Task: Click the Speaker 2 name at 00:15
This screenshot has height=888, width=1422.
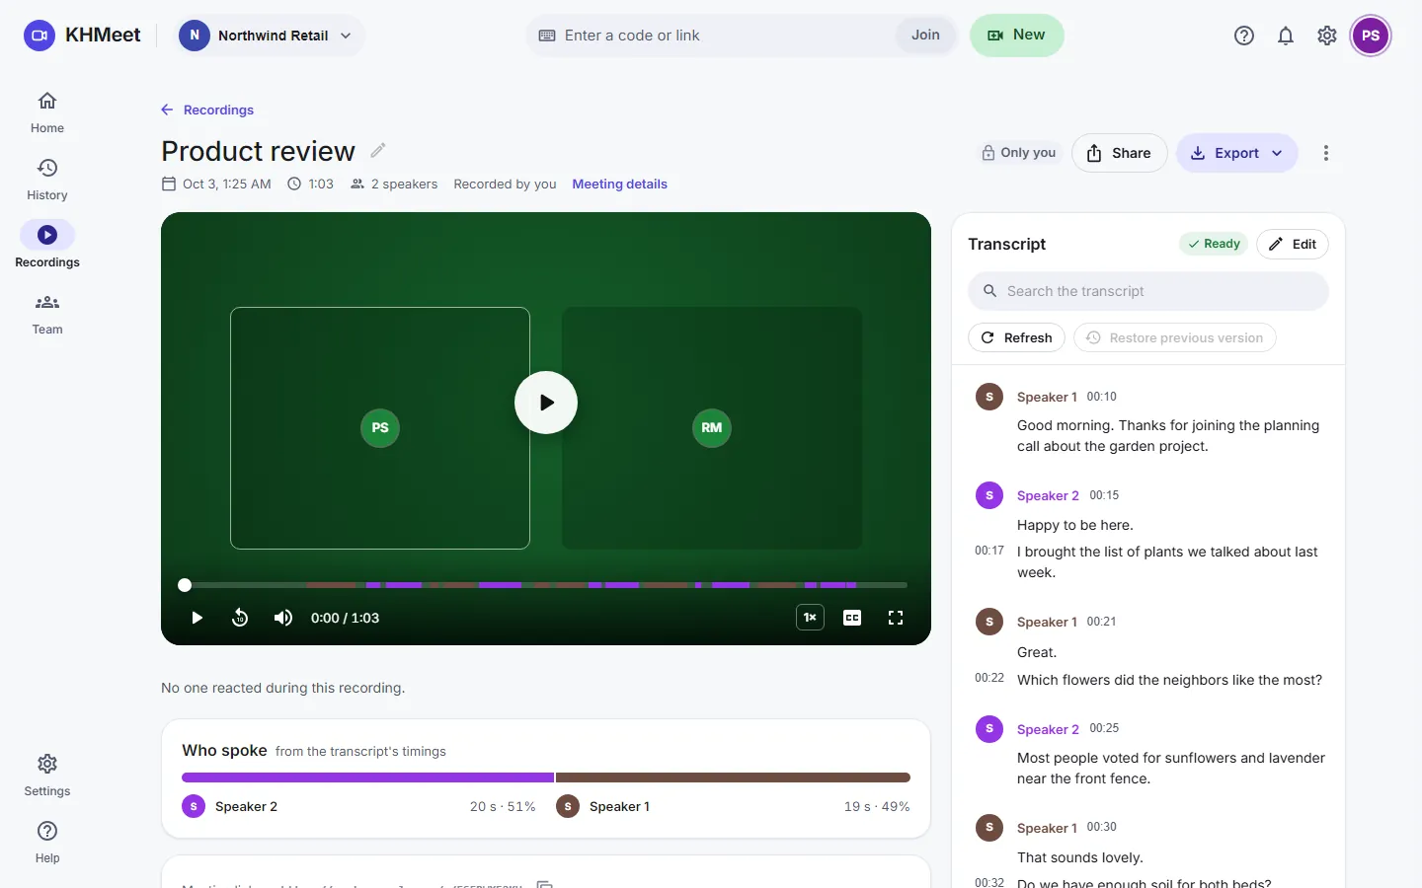Action: (x=1048, y=495)
